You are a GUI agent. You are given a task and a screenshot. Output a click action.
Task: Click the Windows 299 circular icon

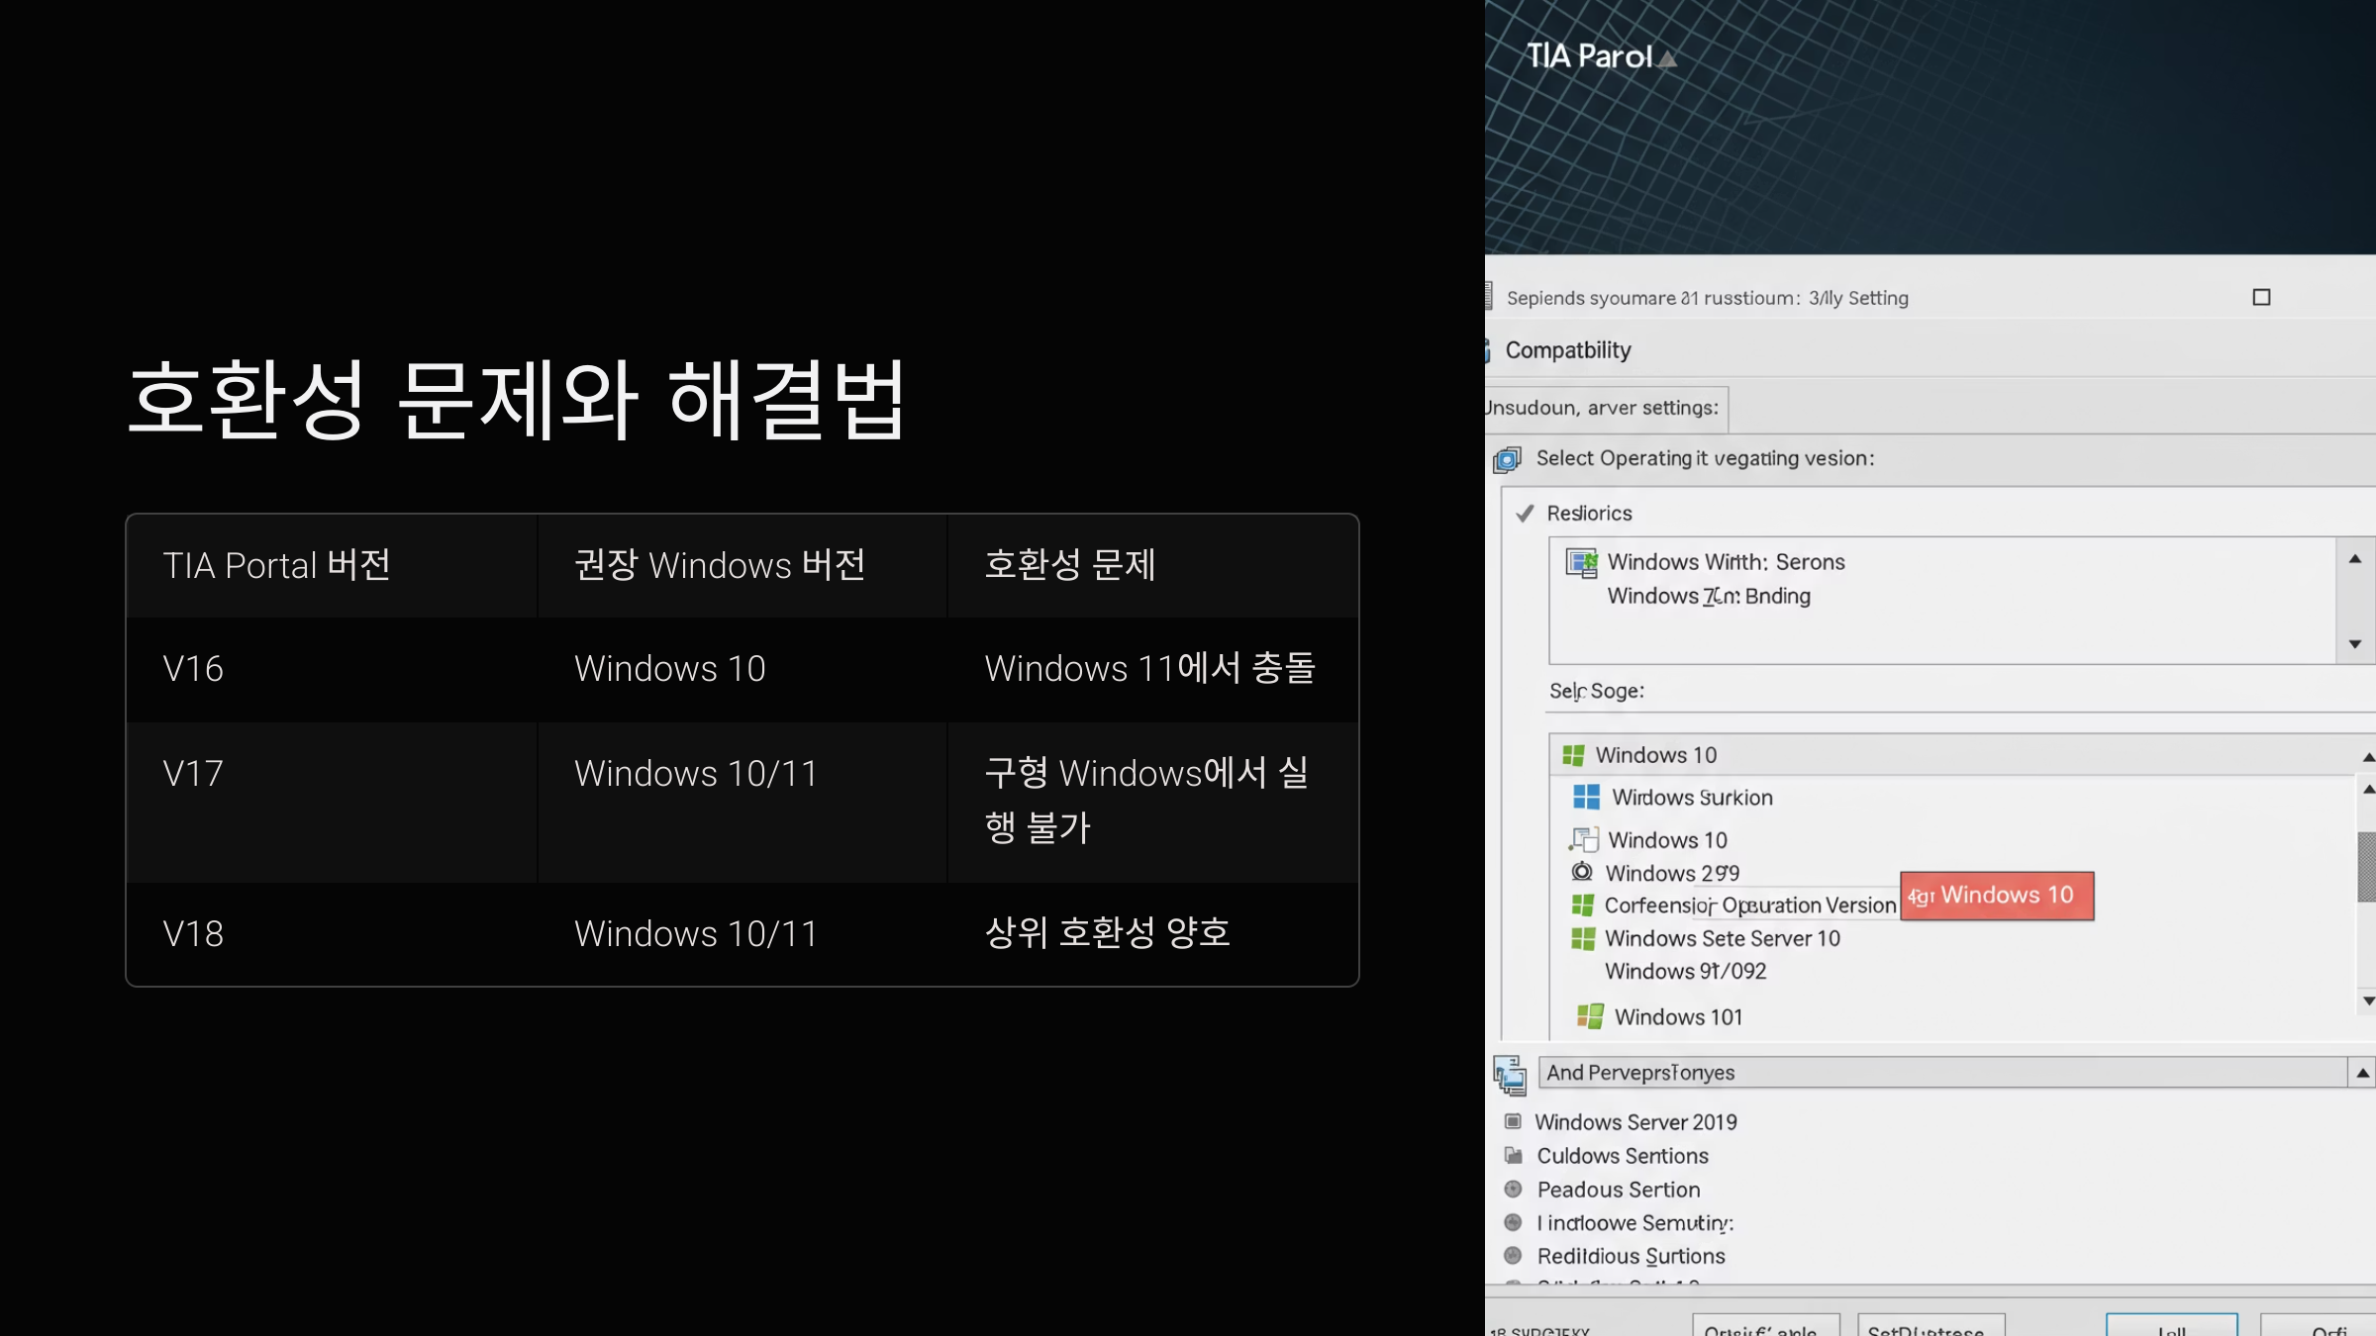tap(1582, 872)
